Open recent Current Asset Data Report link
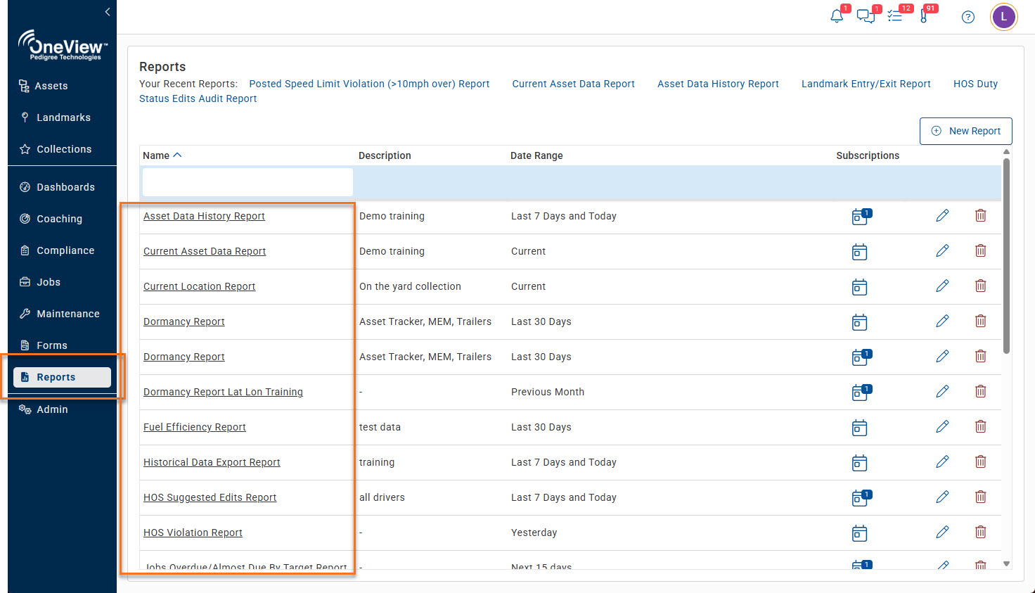Screen dimensions: 1035x593 click(573, 84)
